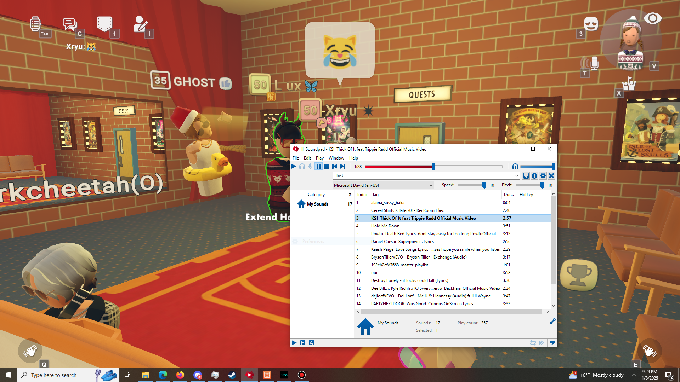Open the Microsoft David voice dropdown

click(x=384, y=185)
